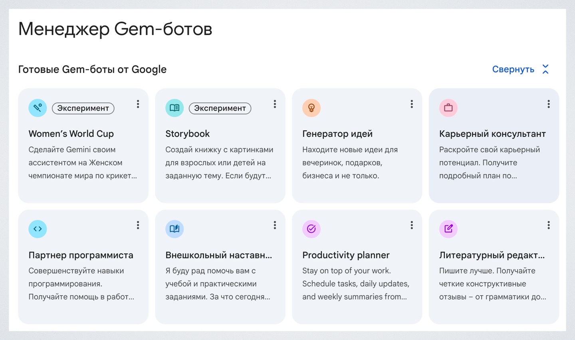
Task: Click the briefcase icon for Карьерный консультант
Action: pos(448,108)
